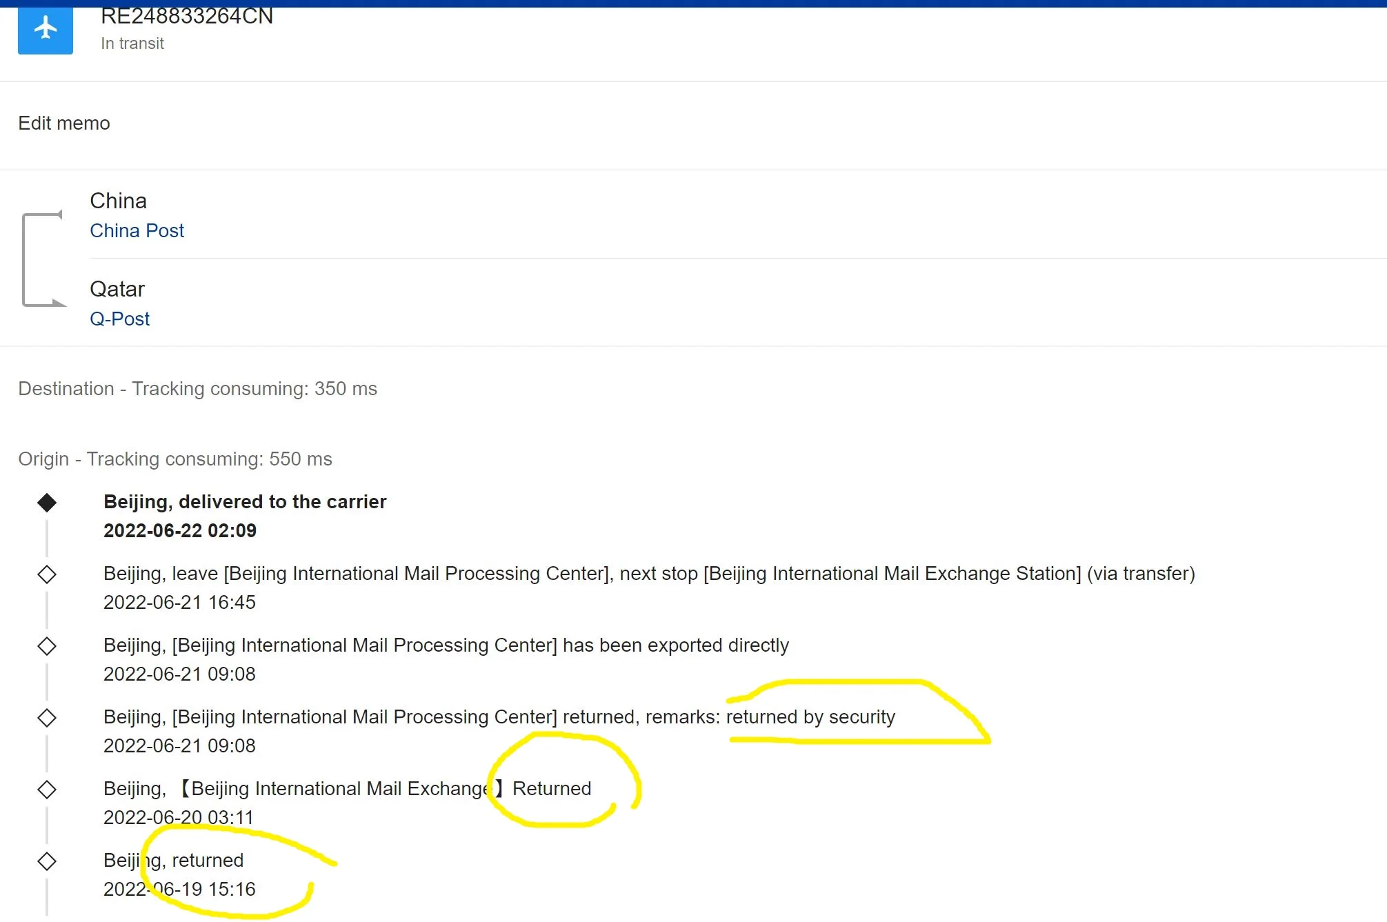Click the Qatar destination country label
This screenshot has width=1387, height=922.
click(117, 289)
